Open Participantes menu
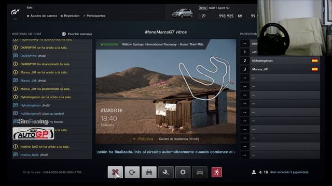 click(94, 16)
